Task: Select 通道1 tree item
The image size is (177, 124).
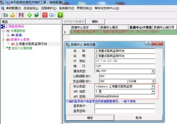Action: 19,35
